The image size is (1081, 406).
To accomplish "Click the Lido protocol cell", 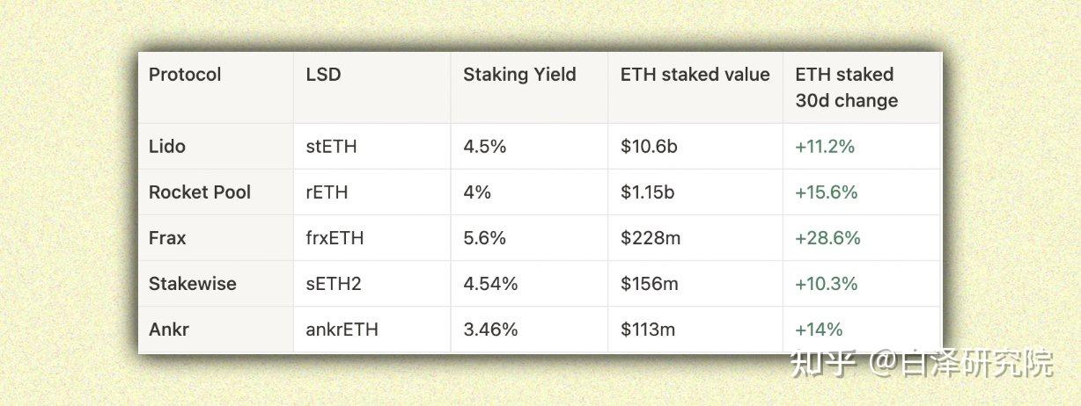I will pos(167,147).
